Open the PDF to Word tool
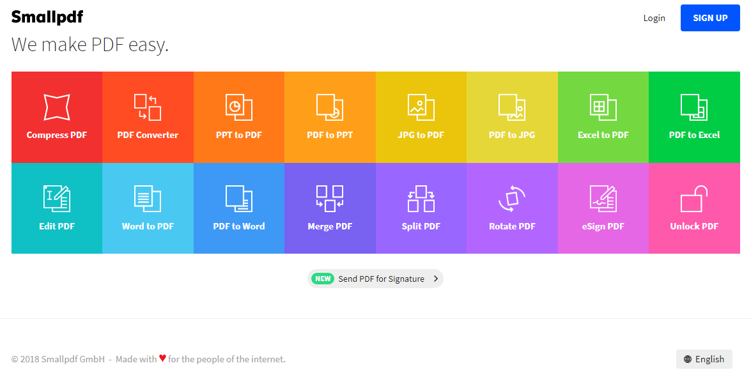This screenshot has height=377, width=751. point(238,208)
